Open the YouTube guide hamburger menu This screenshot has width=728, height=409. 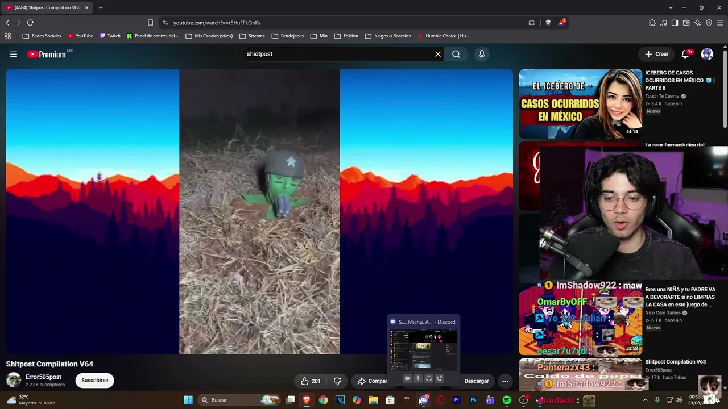coord(14,54)
